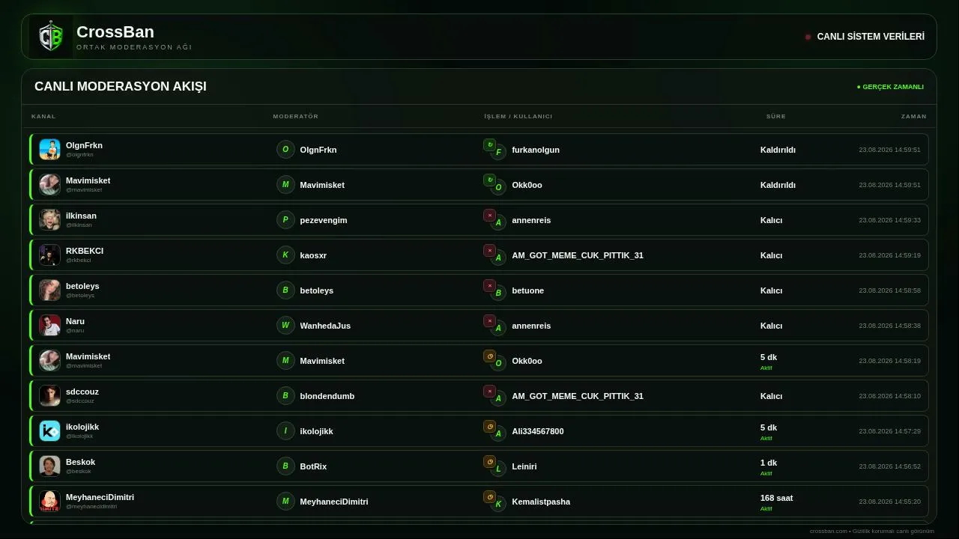Select the kaosxr moderator badge
This screenshot has width=959, height=539.
[285, 255]
